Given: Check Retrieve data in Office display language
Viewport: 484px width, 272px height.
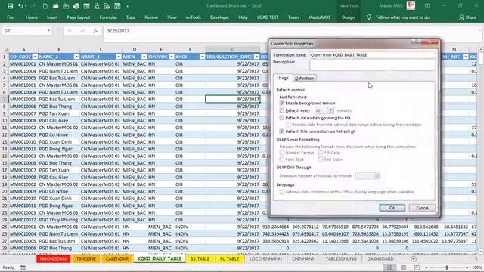Looking at the screenshot, I should point(282,192).
